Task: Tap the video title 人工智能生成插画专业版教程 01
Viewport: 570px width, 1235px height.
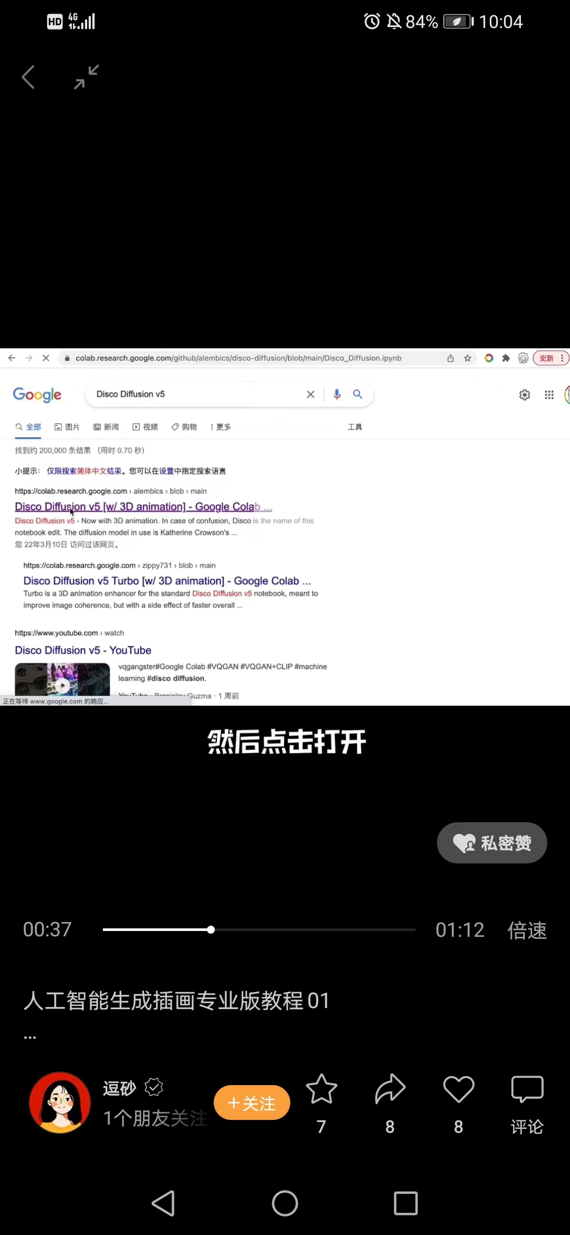Action: 177,1001
